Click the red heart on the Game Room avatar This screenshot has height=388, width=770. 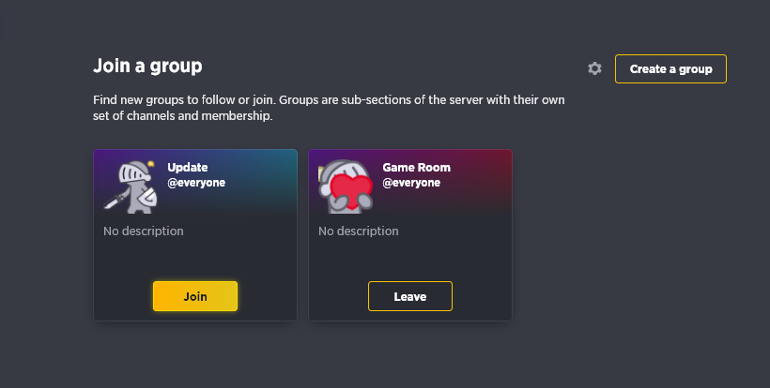pyautogui.click(x=350, y=192)
